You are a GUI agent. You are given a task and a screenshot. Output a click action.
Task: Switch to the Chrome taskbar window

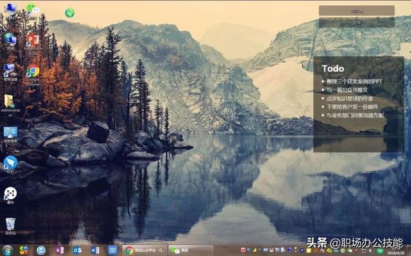tap(144, 250)
